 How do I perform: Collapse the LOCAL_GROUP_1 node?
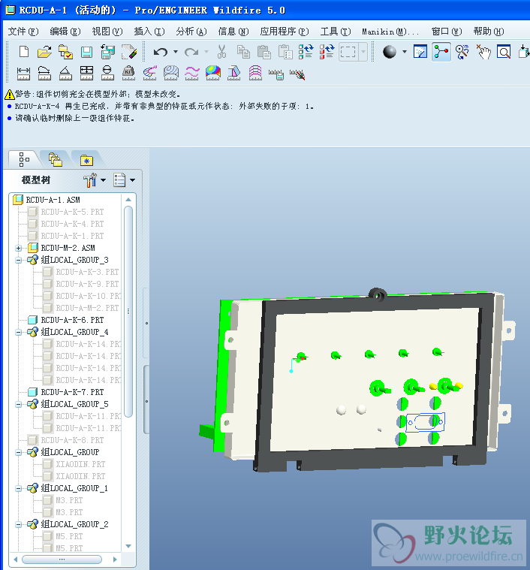(x=19, y=489)
